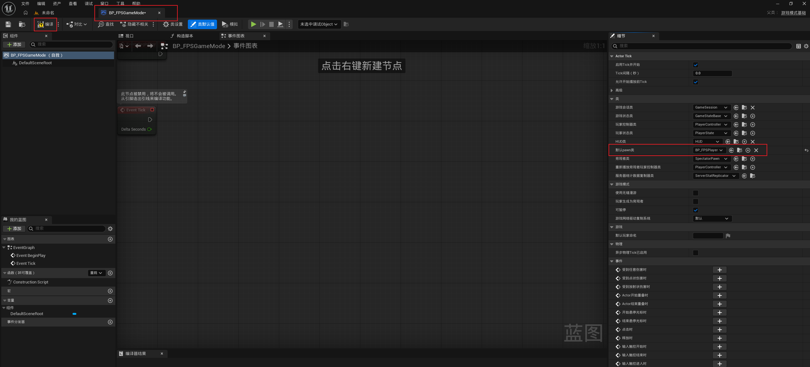Open the 查找 find tool
The width and height of the screenshot is (810, 367).
coord(106,24)
